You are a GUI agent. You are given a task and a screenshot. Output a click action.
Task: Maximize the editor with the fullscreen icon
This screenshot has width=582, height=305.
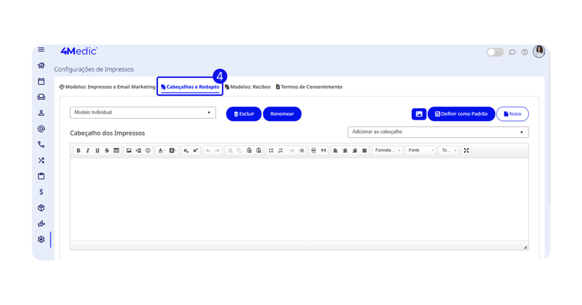[x=466, y=151]
